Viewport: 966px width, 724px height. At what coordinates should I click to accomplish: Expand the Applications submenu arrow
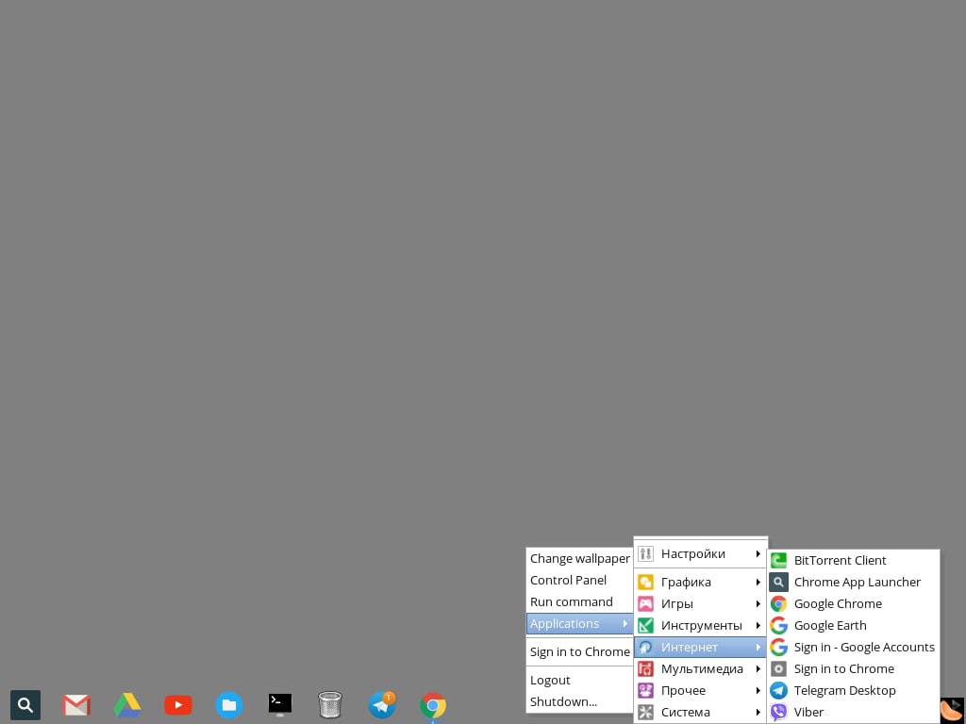[625, 624]
